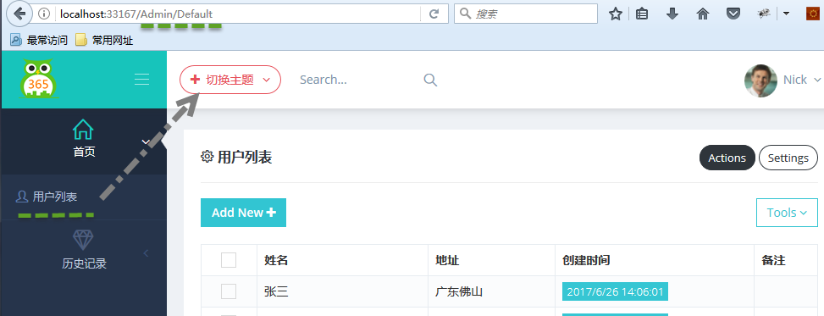The width and height of the screenshot is (824, 316).
Task: Open the 最常访问 bookmark folder
Action: click(40, 40)
